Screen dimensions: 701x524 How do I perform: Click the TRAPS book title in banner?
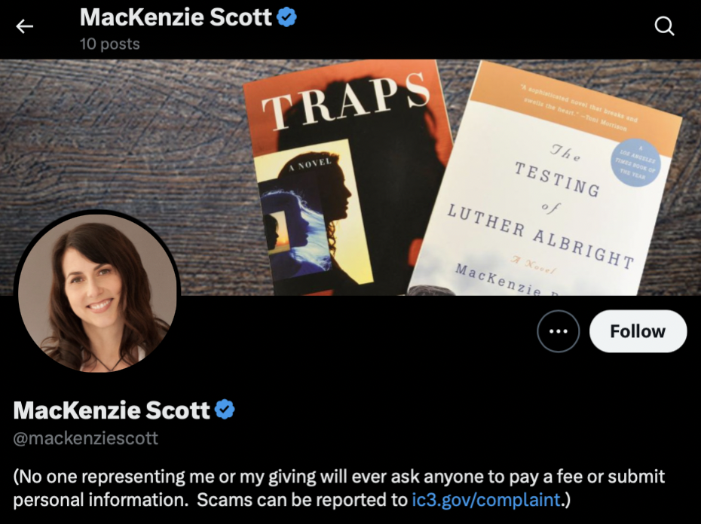point(344,101)
